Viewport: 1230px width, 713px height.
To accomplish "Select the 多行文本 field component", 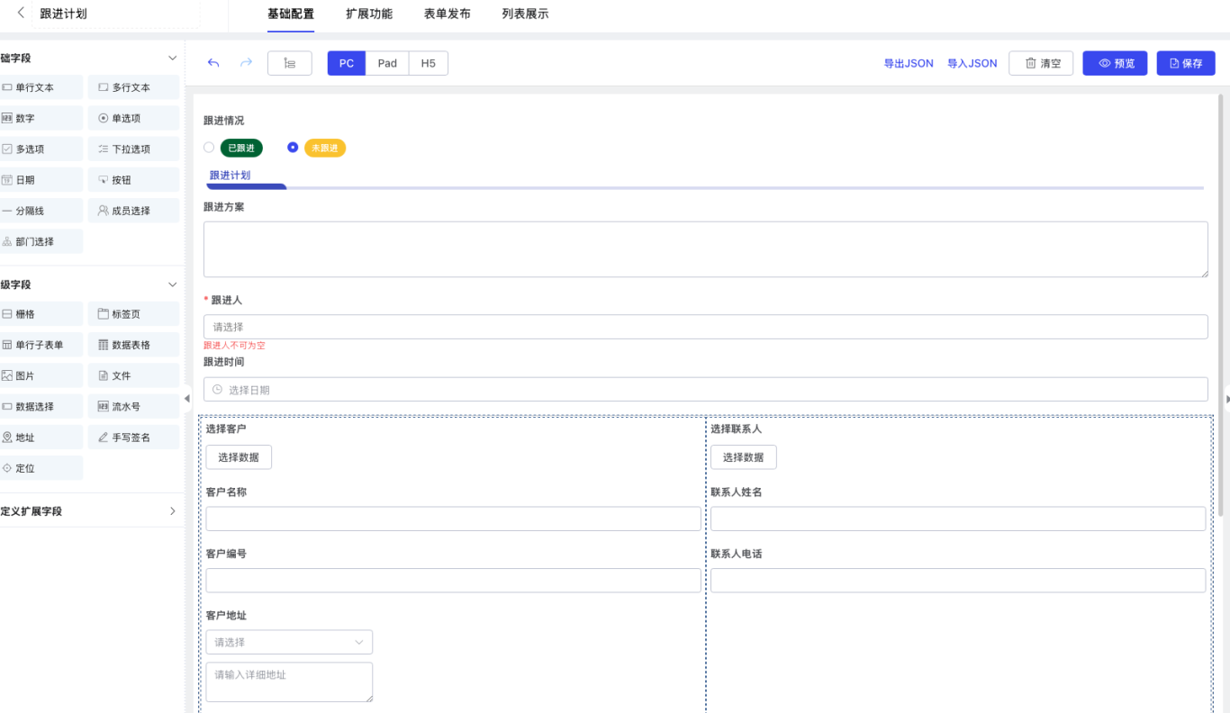I will click(x=133, y=87).
